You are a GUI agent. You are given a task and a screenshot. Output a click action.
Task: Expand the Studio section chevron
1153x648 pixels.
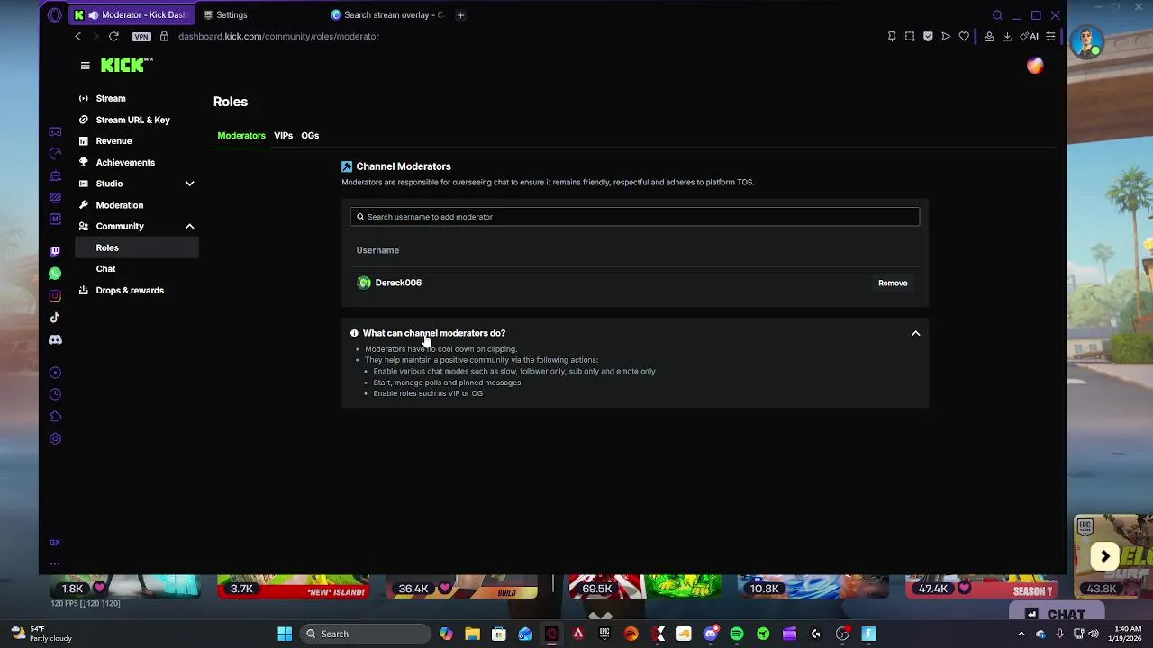(189, 184)
